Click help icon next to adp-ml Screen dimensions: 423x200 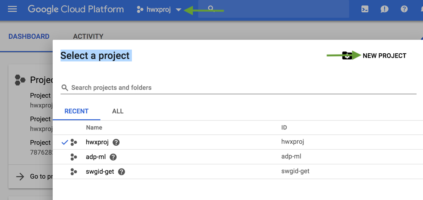coord(113,157)
